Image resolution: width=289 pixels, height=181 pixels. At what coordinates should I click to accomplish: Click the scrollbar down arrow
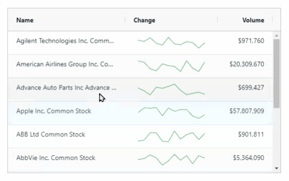click(x=276, y=168)
